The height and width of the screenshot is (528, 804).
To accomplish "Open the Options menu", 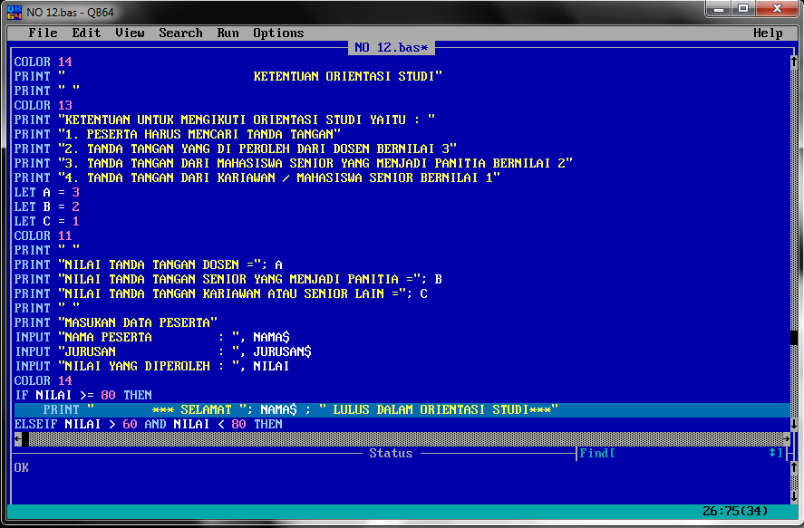I will [278, 33].
